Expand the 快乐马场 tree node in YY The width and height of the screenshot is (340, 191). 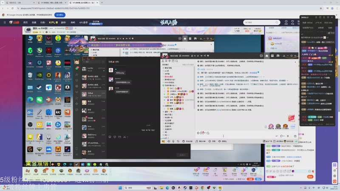point(163,68)
